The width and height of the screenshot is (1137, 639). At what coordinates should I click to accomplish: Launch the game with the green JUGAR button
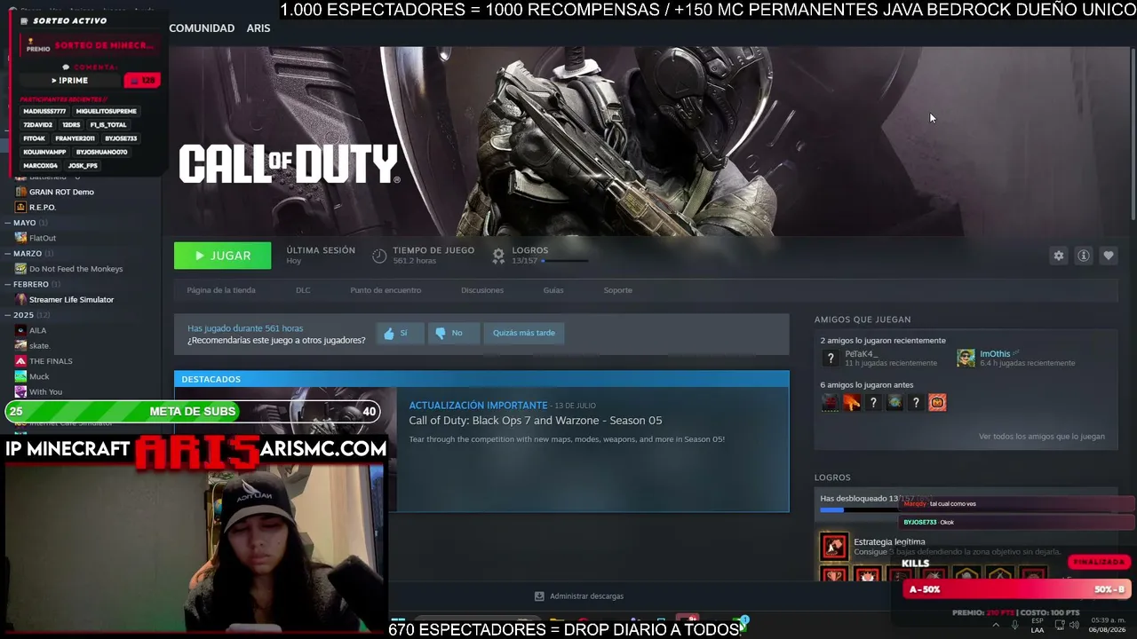tap(223, 256)
